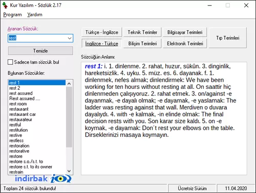Image resolution: width=256 pixels, height=193 pixels.
Task: Select 'restful' in the list
Action: point(37,125)
